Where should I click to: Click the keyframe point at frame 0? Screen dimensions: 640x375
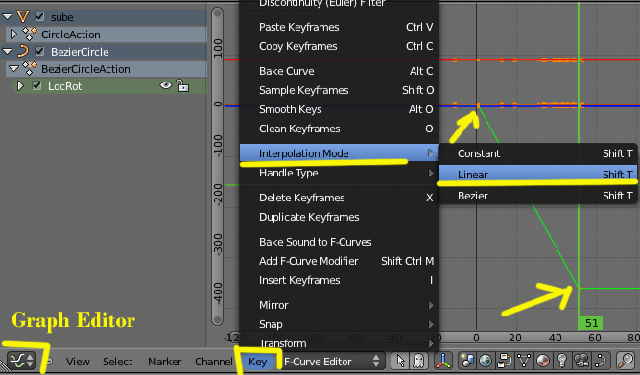point(478,105)
